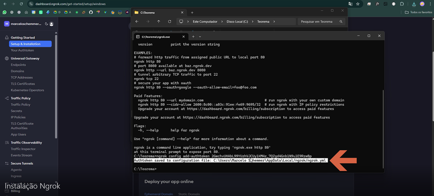Open the Chrome downloads icon
The image size is (434, 196).
pyautogui.click(x=414, y=4)
